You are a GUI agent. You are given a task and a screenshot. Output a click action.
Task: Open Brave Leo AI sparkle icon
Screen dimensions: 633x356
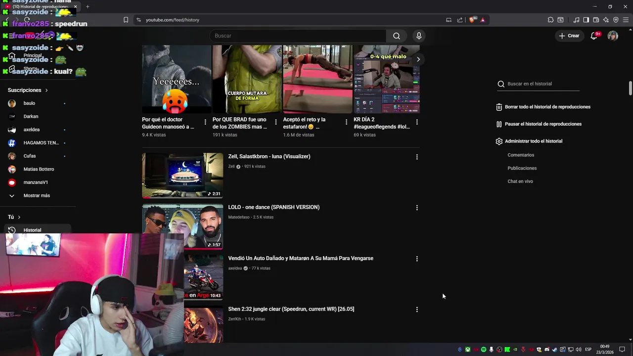[606, 20]
